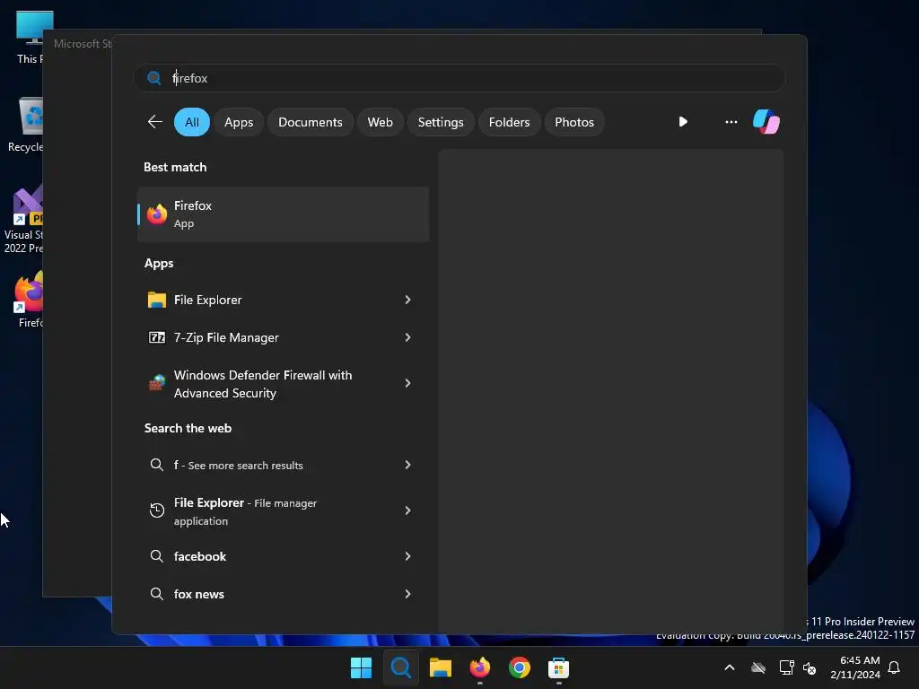Click the OneDrive cloud tray icon
This screenshot has height=689, width=919.
758,667
